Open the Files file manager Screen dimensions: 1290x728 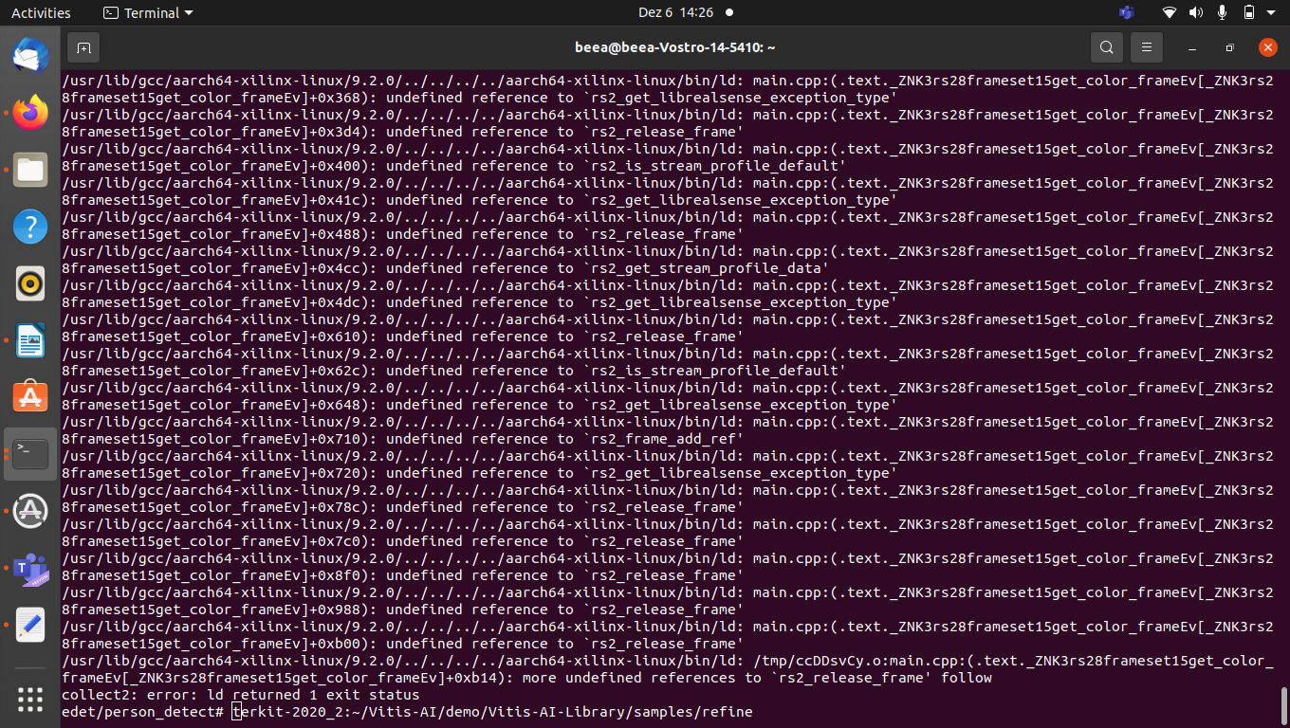[x=29, y=170]
